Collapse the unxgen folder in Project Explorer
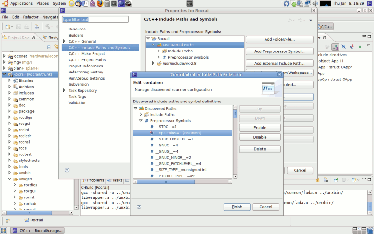374x234 pixels. pos(10,179)
